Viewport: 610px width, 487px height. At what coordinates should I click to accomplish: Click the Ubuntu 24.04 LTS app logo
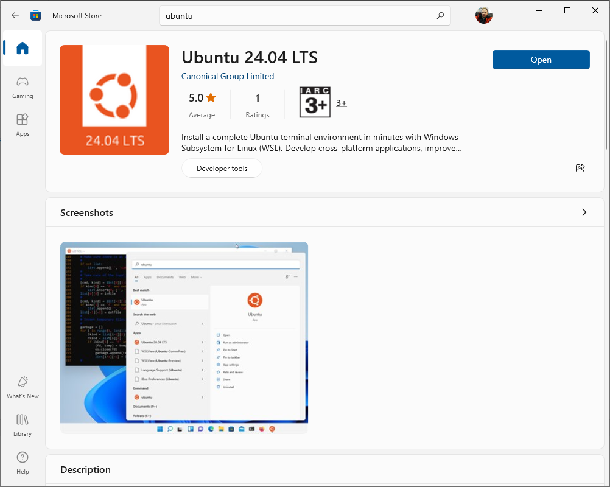click(114, 100)
